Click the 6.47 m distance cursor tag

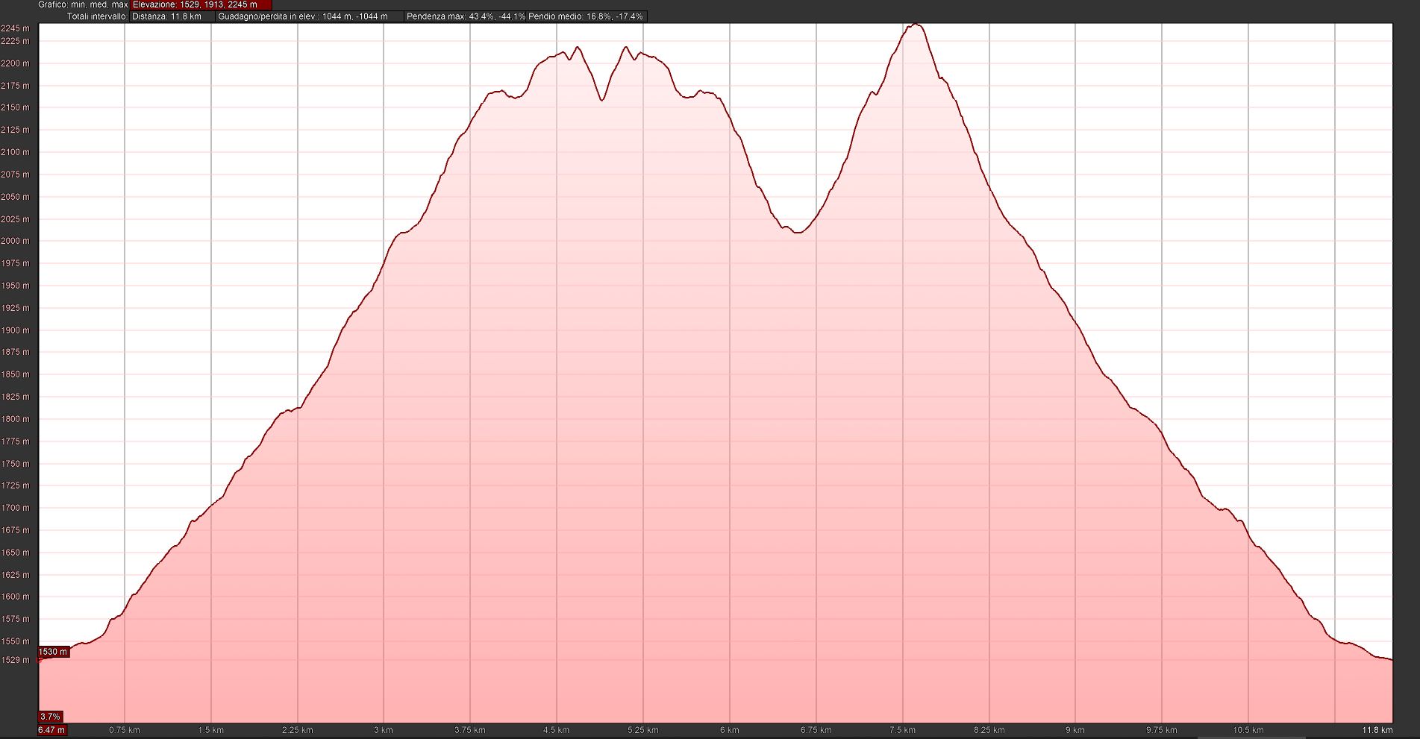[51, 730]
